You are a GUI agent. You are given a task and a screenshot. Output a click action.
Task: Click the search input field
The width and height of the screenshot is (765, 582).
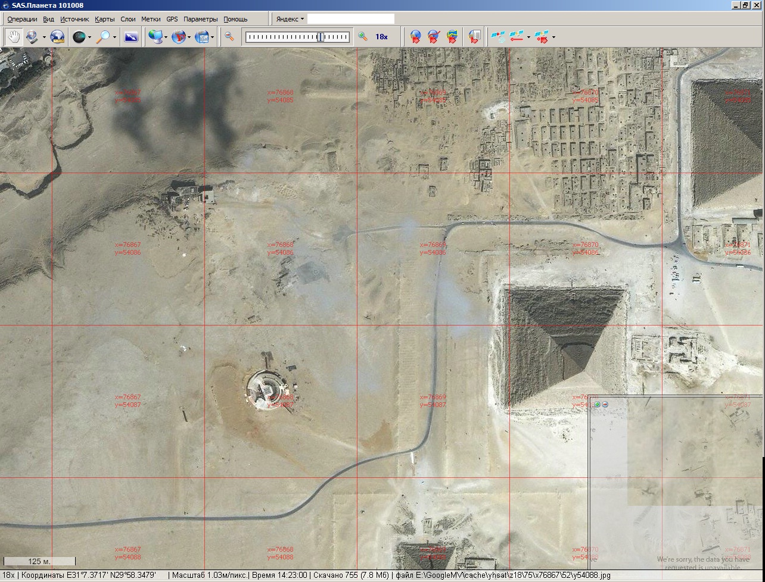pyautogui.click(x=350, y=19)
